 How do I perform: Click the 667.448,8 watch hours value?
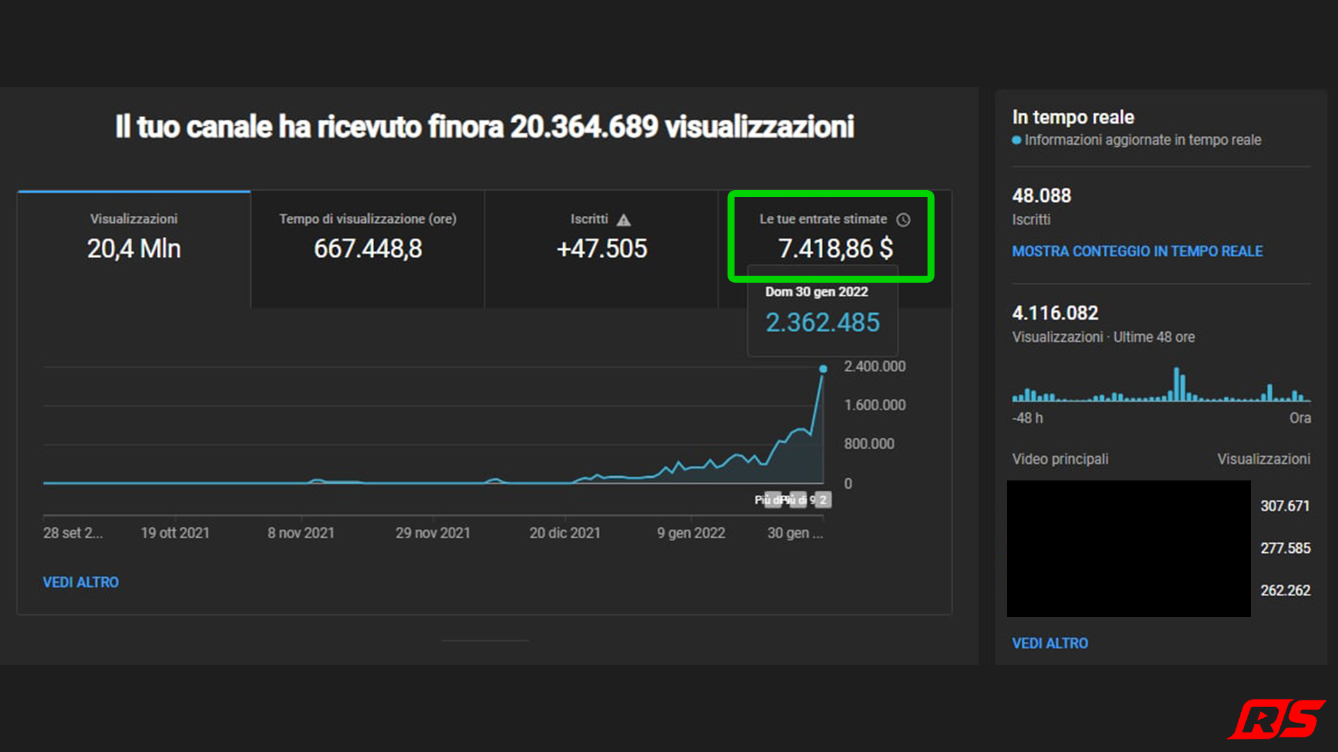pyautogui.click(x=368, y=249)
